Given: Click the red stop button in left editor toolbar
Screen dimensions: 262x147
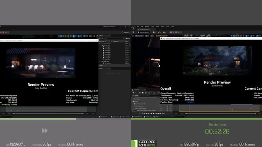Looking at the screenshot, I should click(3, 32).
